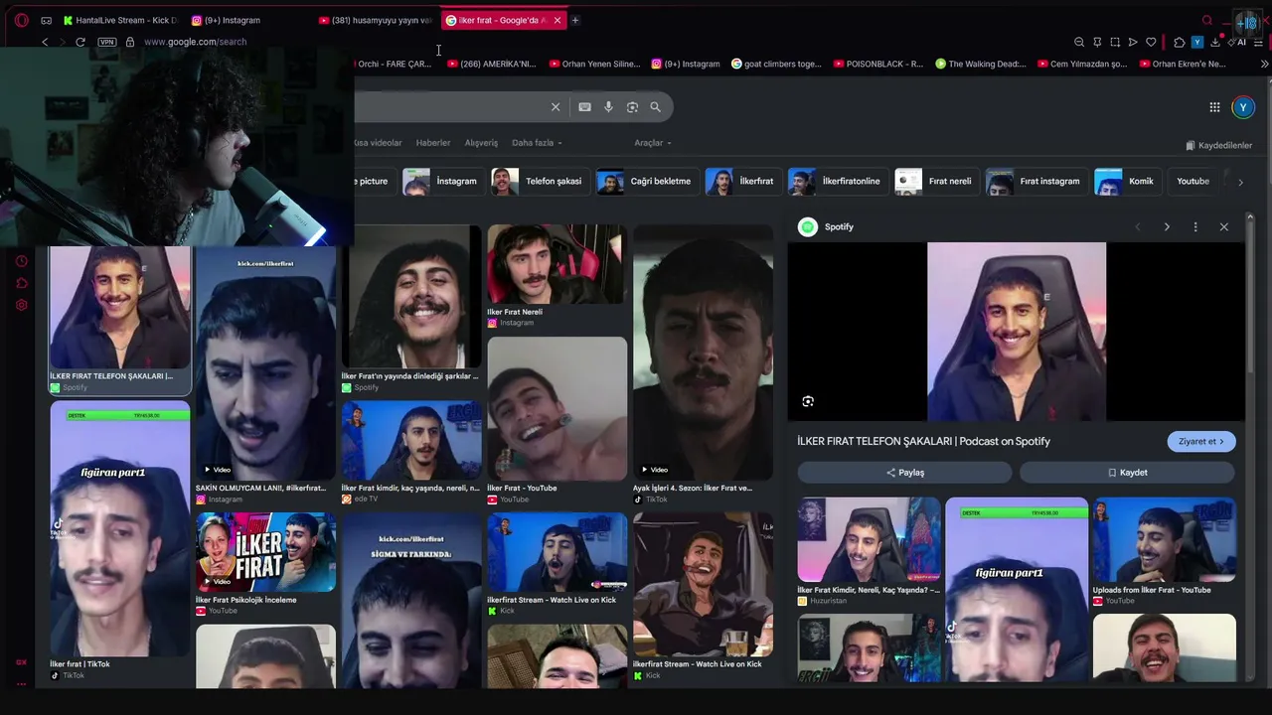The width and height of the screenshot is (1272, 715).
Task: Expand hidden bookmarks with double chevron
Action: pyautogui.click(x=1264, y=64)
